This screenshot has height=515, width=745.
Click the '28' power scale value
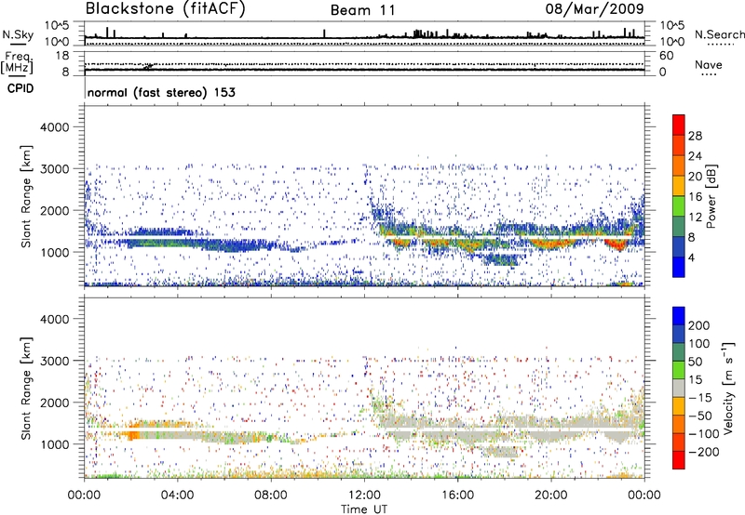click(x=695, y=136)
